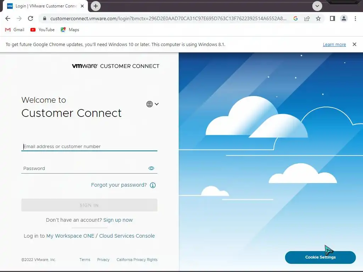Click the ©2022 VMware, Inc. text
Screen dimensions: 363x272
pos(38,260)
